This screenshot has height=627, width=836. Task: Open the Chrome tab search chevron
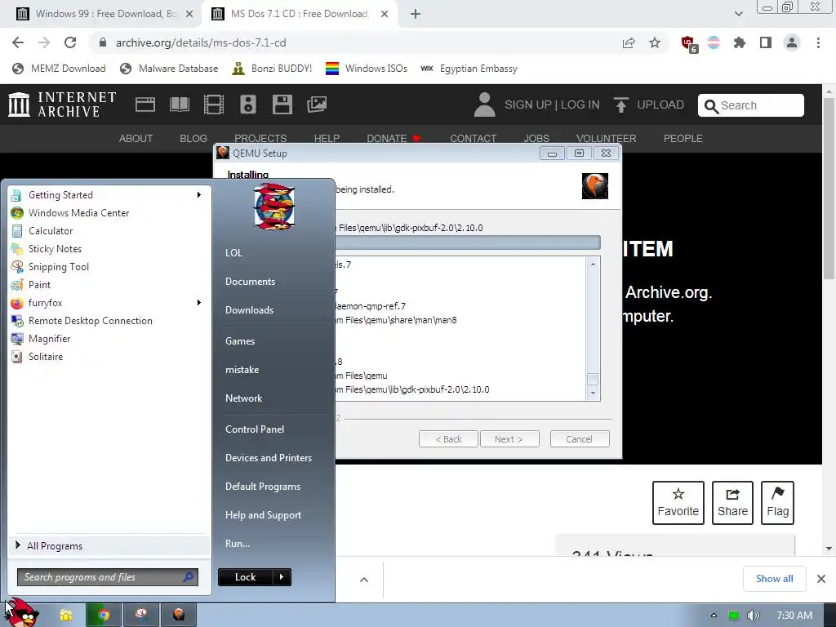738,14
